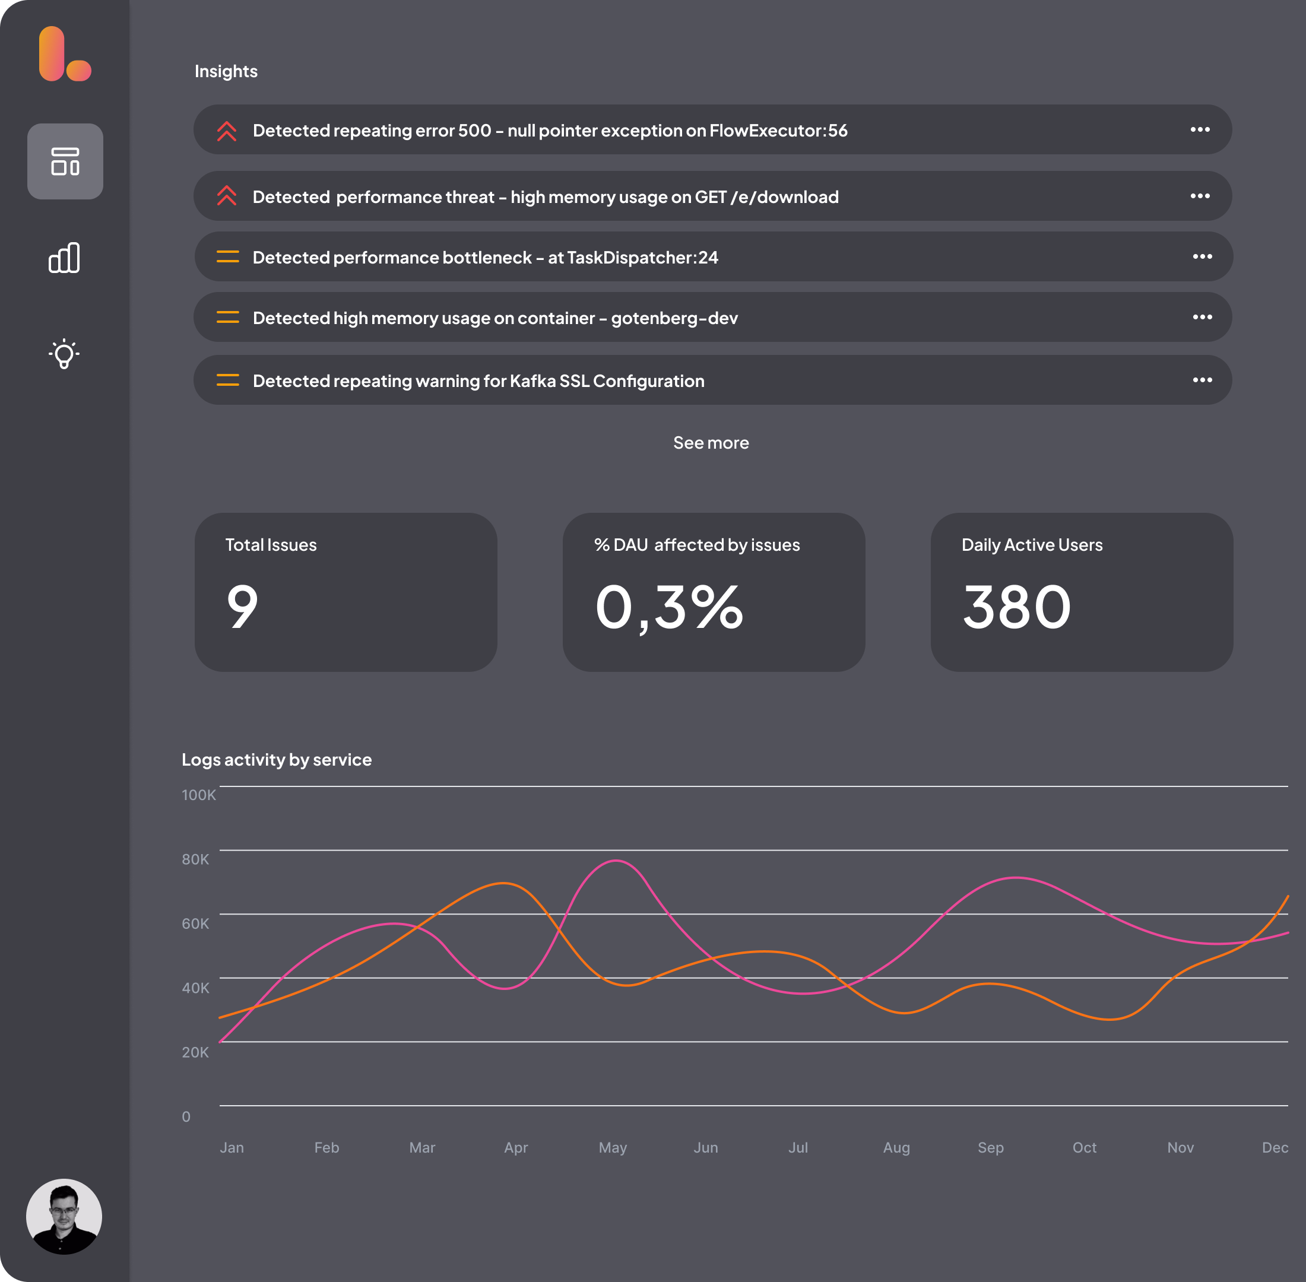Viewport: 1306px width, 1282px height.
Task: Click the critical icon beside GET /e/download threat
Action: [x=227, y=196]
